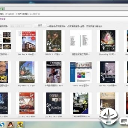Click the 'Photoshop CS3印…' title text
Viewport: 128px width, 128px height.
108,54
